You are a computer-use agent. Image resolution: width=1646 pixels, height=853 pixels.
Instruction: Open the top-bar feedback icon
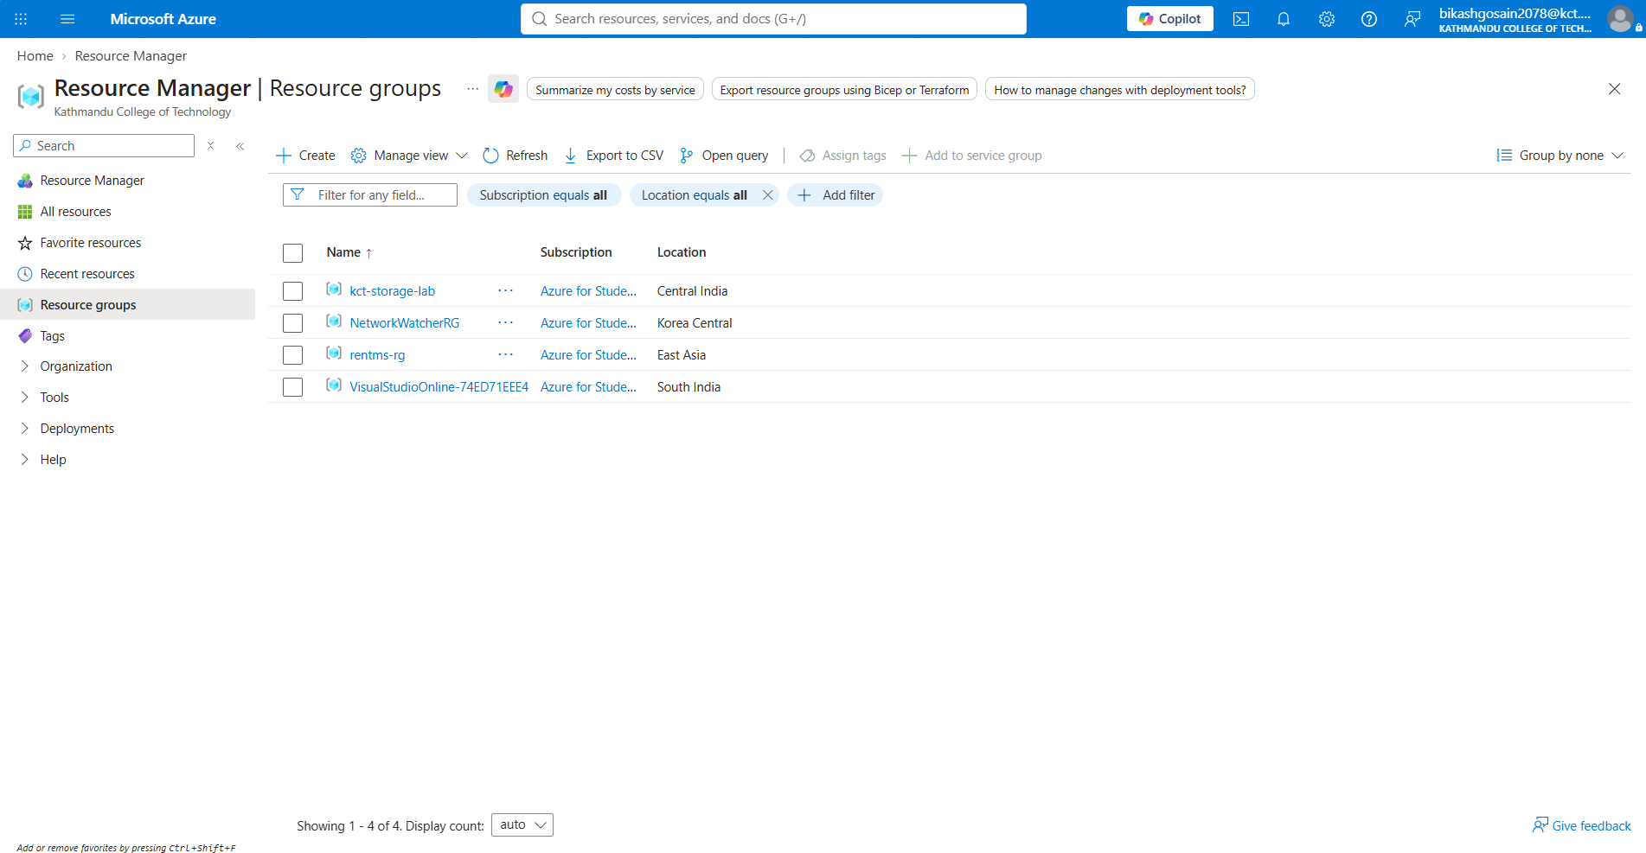coord(1412,19)
